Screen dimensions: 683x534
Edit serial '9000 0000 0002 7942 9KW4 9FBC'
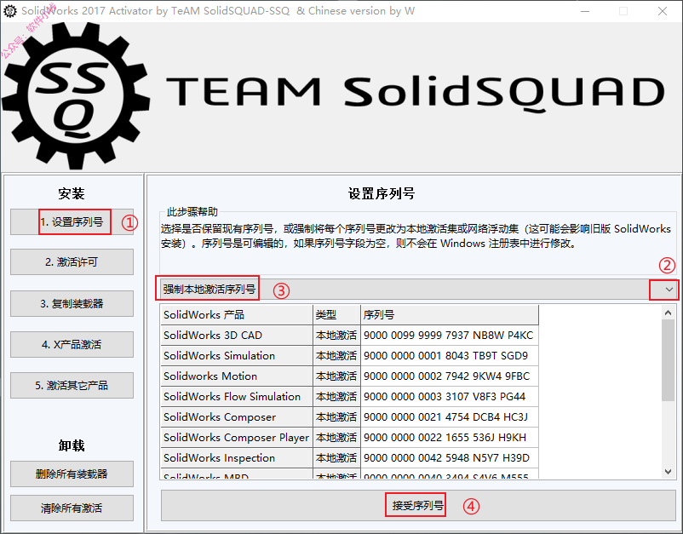(x=450, y=376)
